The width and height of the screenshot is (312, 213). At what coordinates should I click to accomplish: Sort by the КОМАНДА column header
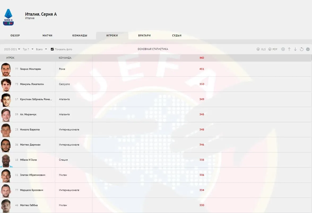point(65,58)
